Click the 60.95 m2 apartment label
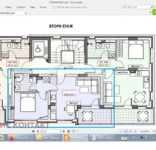Image resolution: width=156 pixels, height=150 pixels. click(69, 93)
